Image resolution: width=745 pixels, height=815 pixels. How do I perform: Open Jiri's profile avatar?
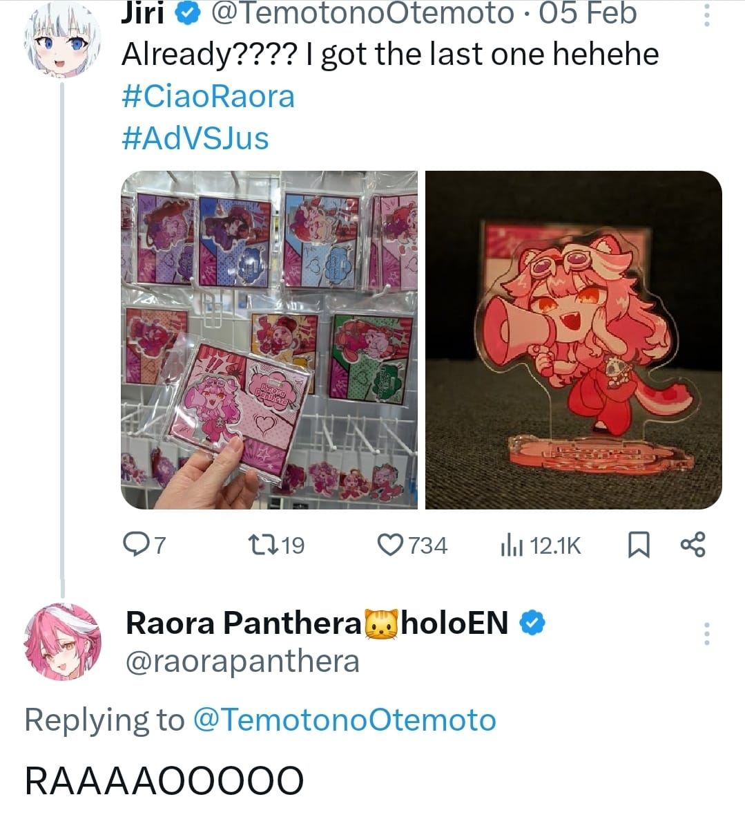62,39
